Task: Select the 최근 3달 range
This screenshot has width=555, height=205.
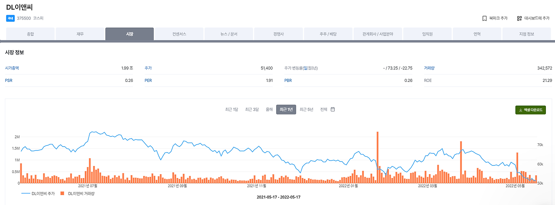Action: tap(251, 109)
